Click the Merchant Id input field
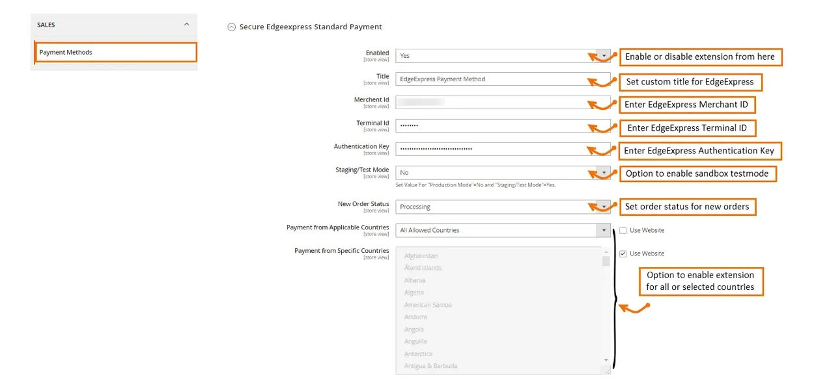814x390 pixels. 503,103
